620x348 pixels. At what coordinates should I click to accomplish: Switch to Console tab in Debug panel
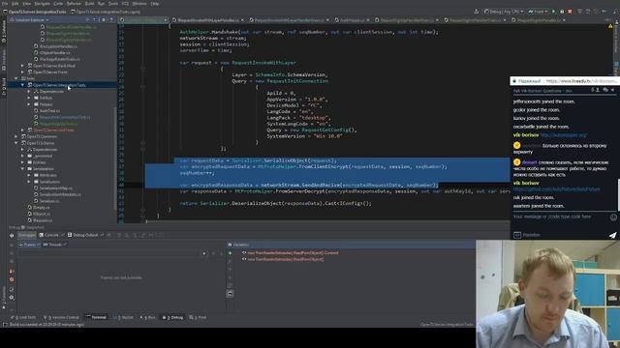coord(48,235)
